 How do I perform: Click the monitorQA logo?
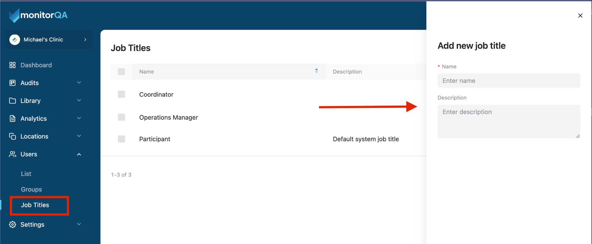(x=38, y=15)
